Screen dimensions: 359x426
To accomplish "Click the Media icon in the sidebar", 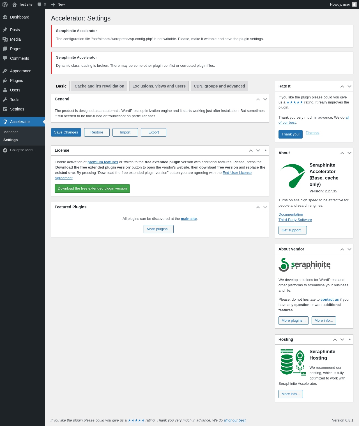I will click(5, 39).
